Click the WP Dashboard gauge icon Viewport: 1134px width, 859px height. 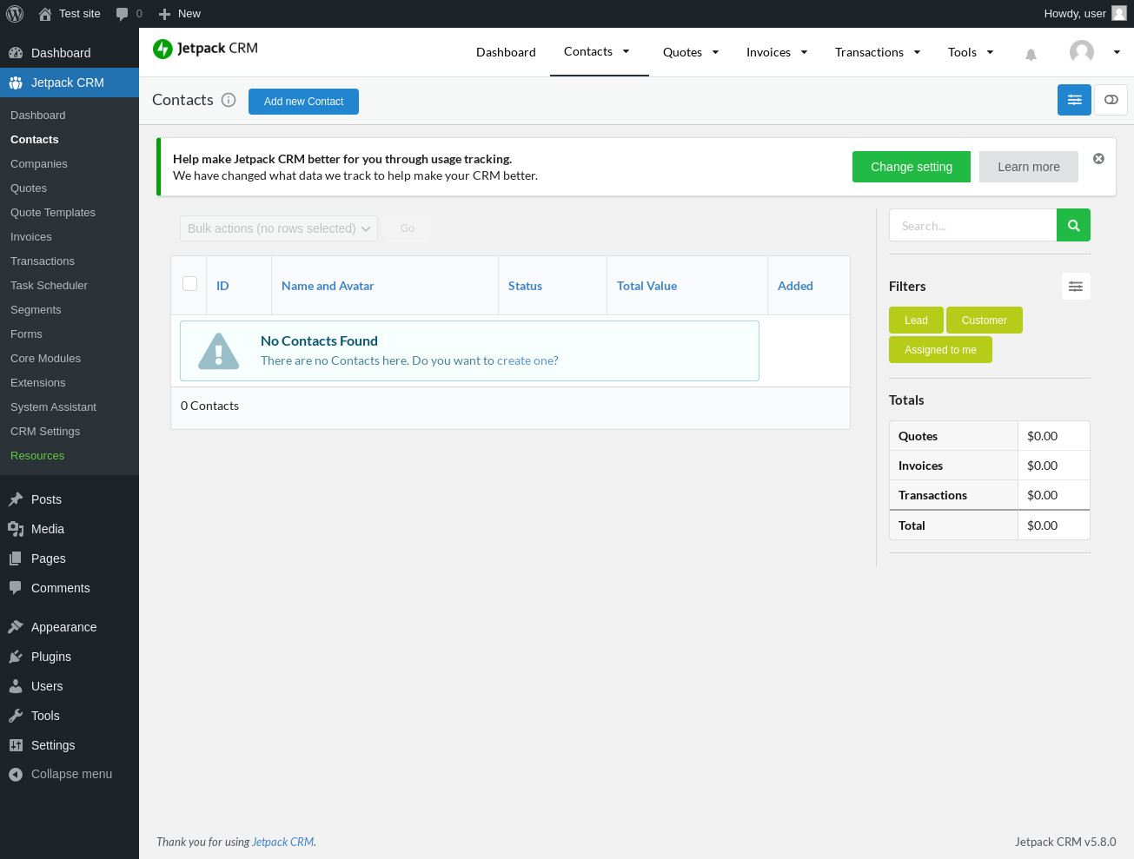point(16,53)
